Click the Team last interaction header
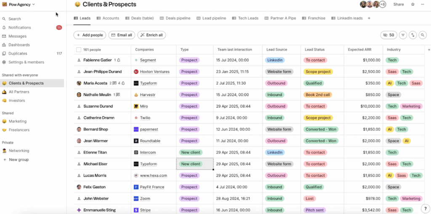 (234, 50)
